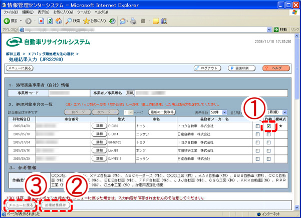Click the green forward arrow icon
The image size is (301, 218).
tap(29, 21)
